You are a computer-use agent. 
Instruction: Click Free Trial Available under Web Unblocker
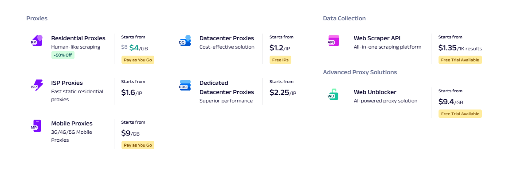click(460, 114)
